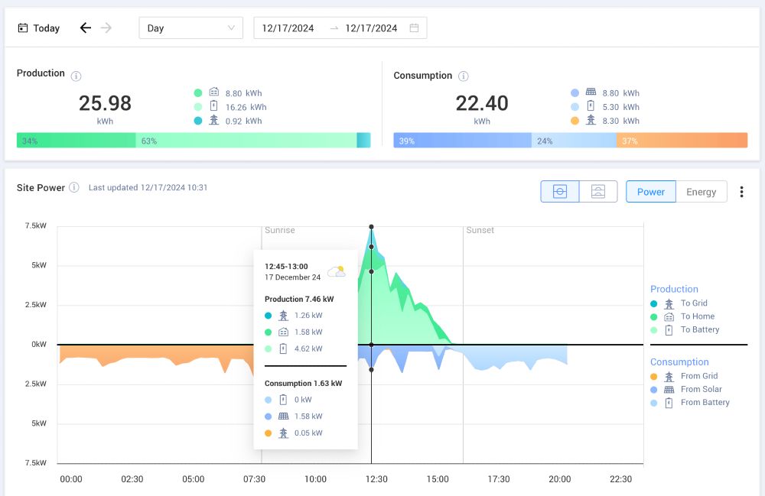Open the start date 12/17/2024 field
765x496 pixels.
point(288,28)
